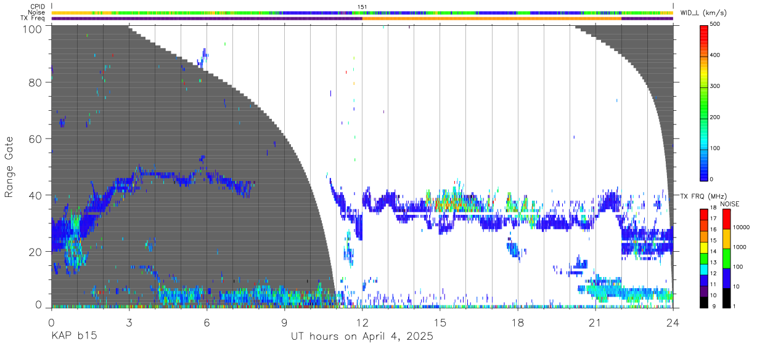Click y-axis tick label 80
This screenshot has width=757, height=349.
(35, 82)
